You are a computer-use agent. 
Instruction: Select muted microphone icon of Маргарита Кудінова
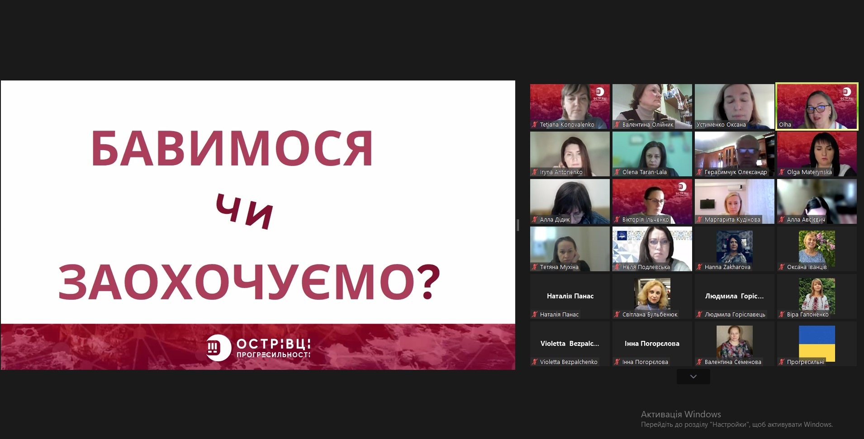pos(699,219)
